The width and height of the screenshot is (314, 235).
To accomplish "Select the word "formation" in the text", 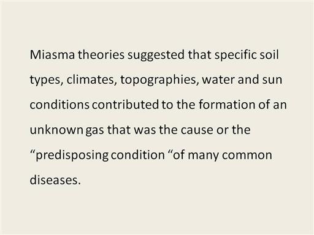I will (x=226, y=105).
